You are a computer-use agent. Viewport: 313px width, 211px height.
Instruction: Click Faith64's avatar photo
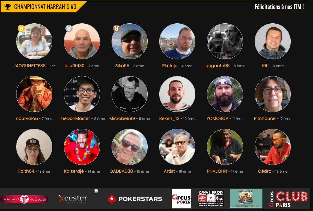tap(34, 147)
